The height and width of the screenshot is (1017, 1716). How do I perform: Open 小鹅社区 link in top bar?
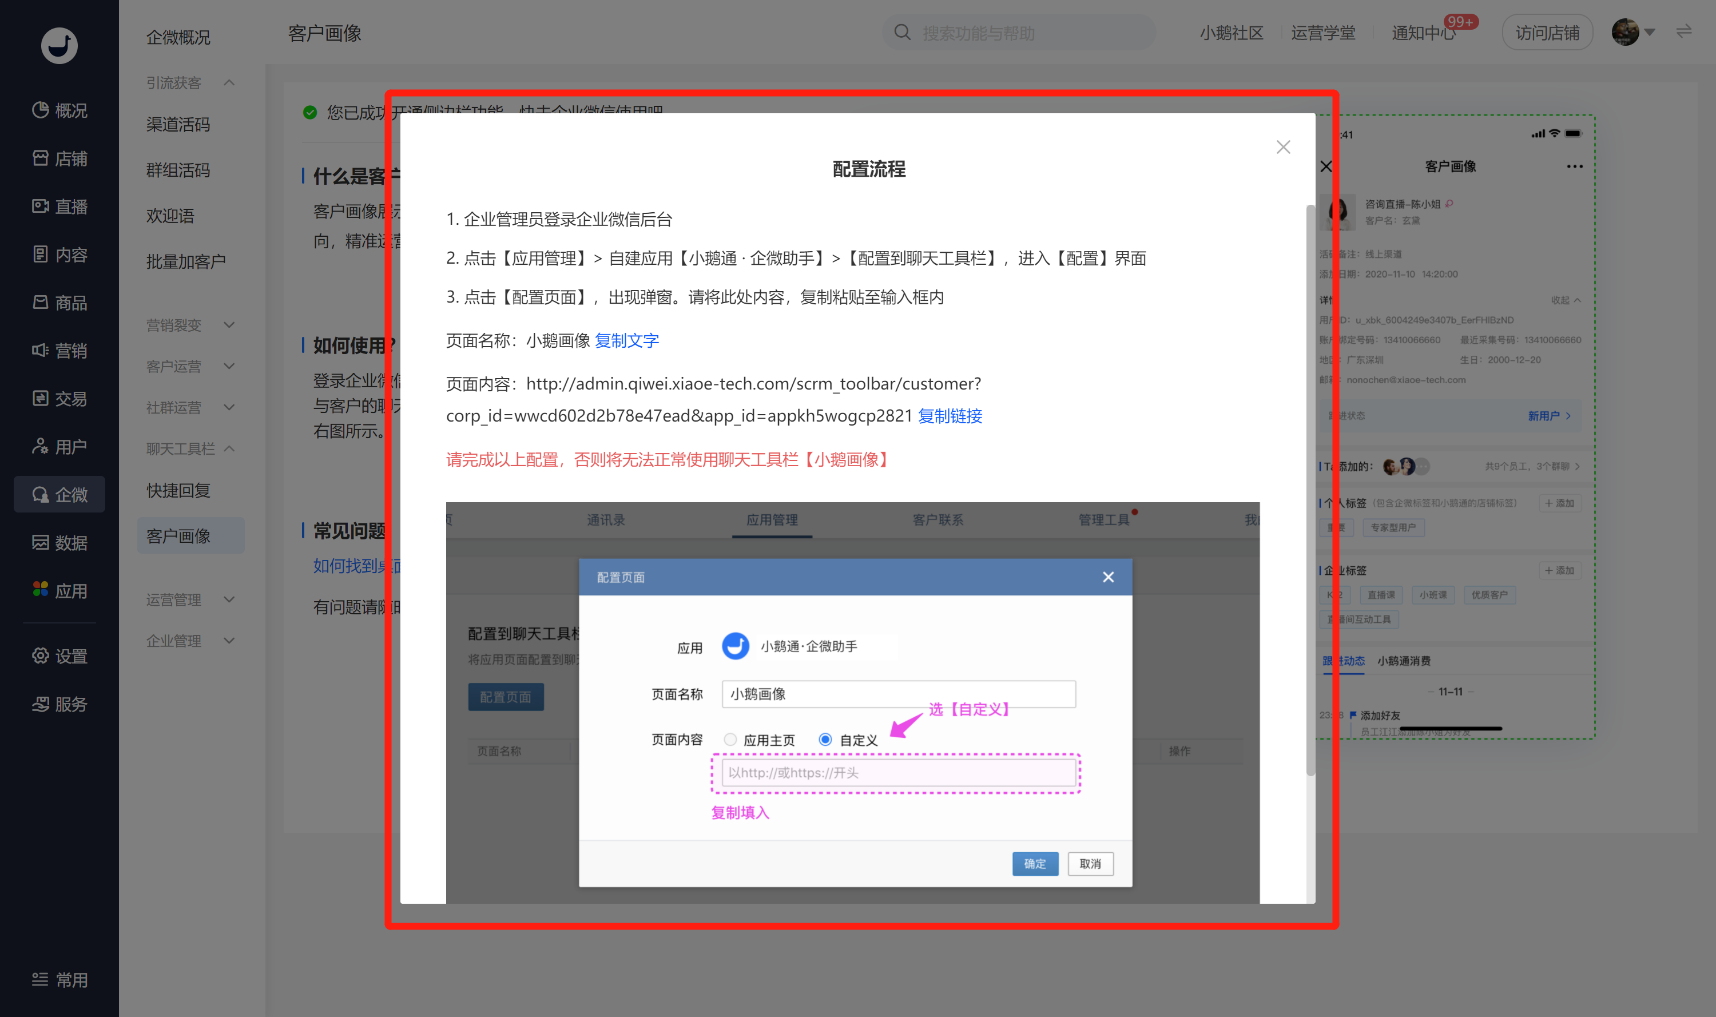tap(1232, 33)
